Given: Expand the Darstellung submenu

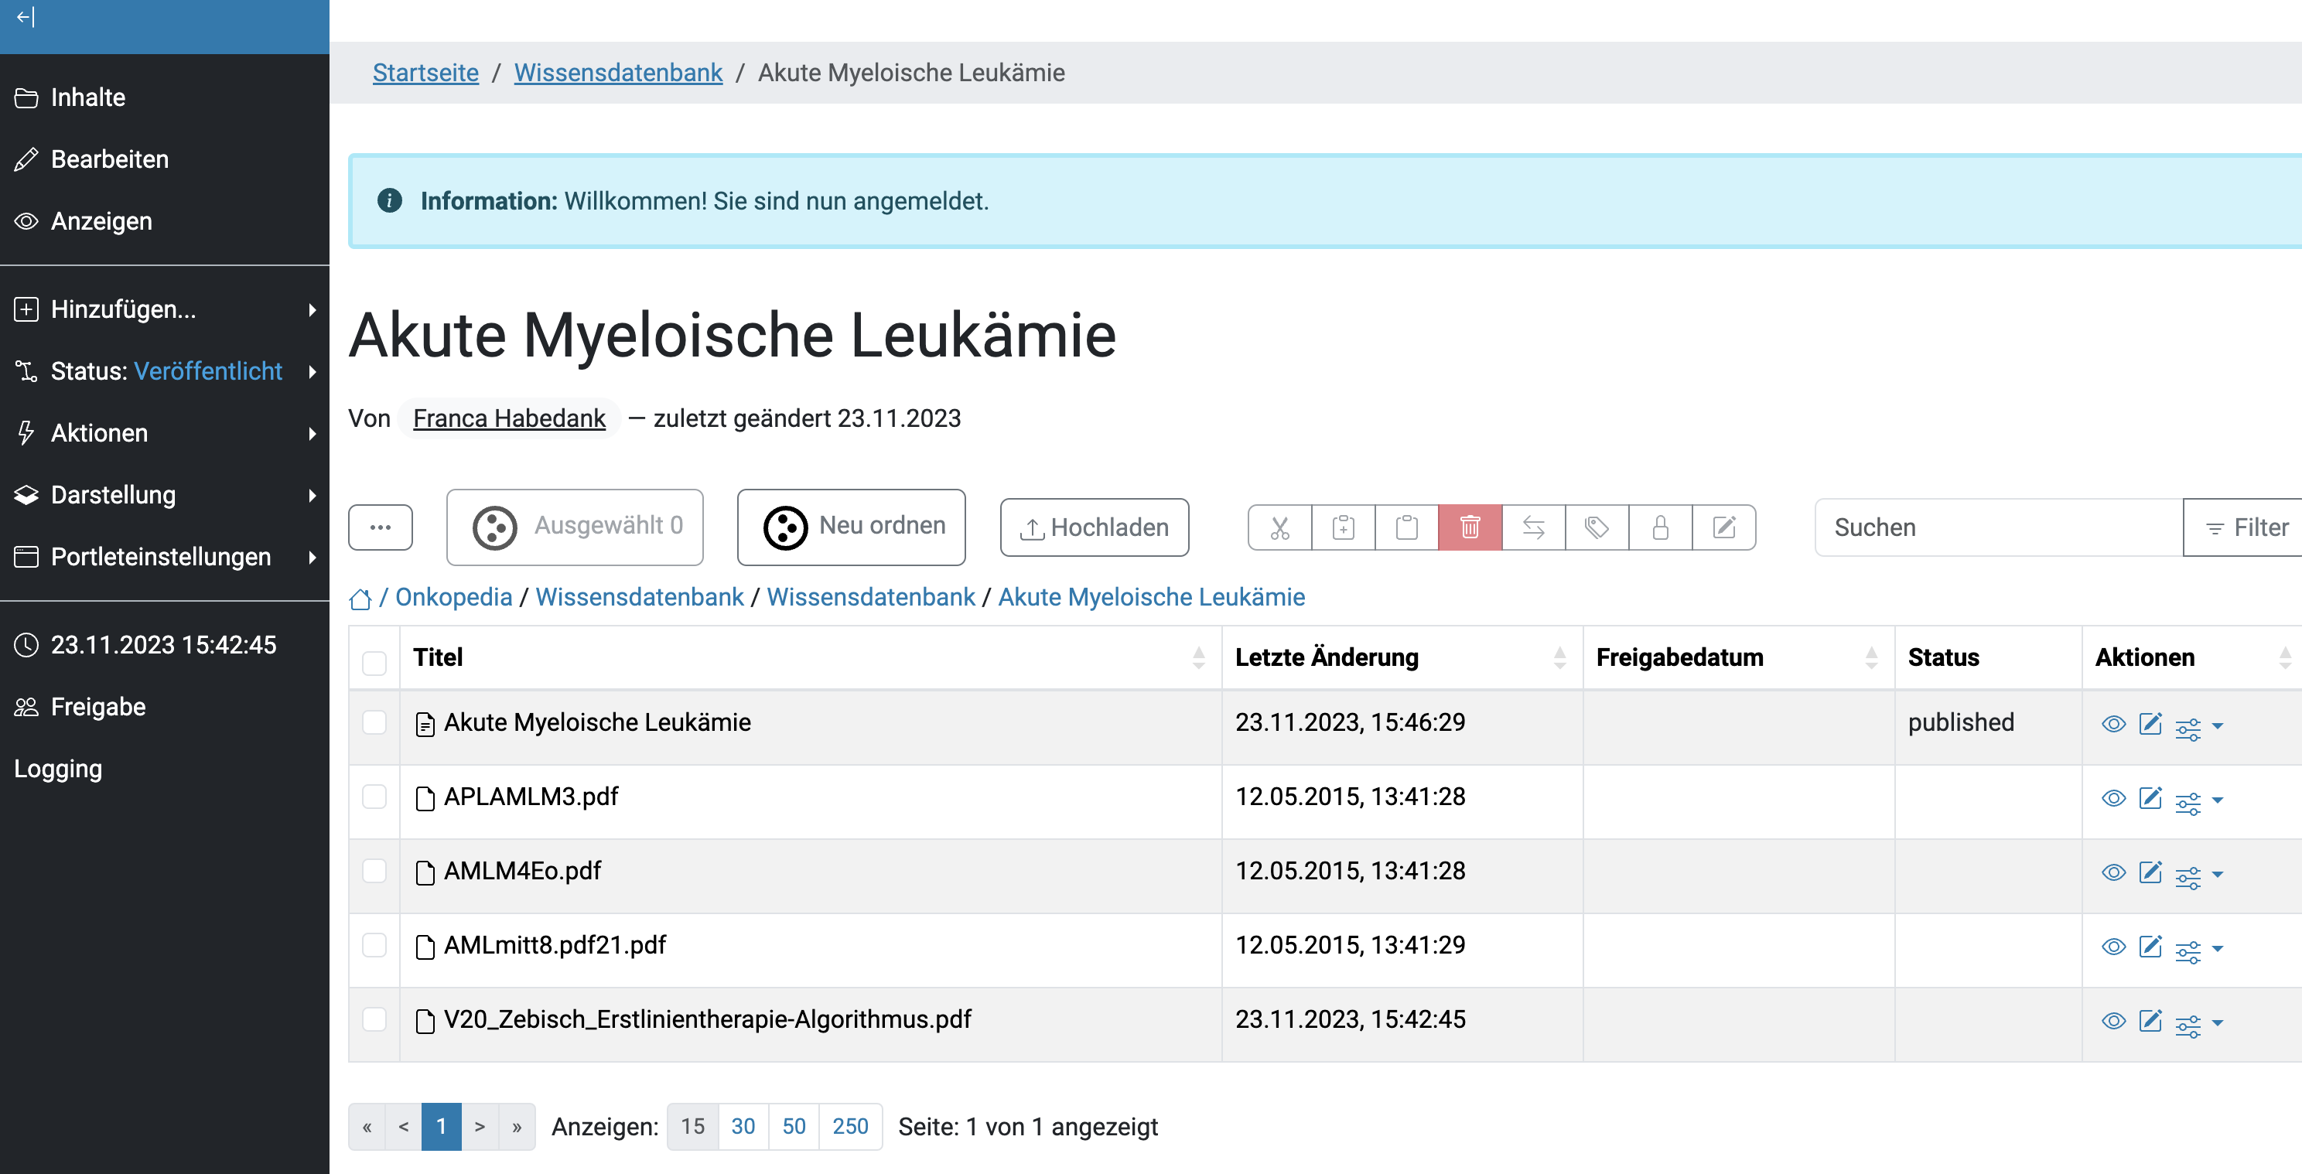Looking at the screenshot, I should point(165,494).
